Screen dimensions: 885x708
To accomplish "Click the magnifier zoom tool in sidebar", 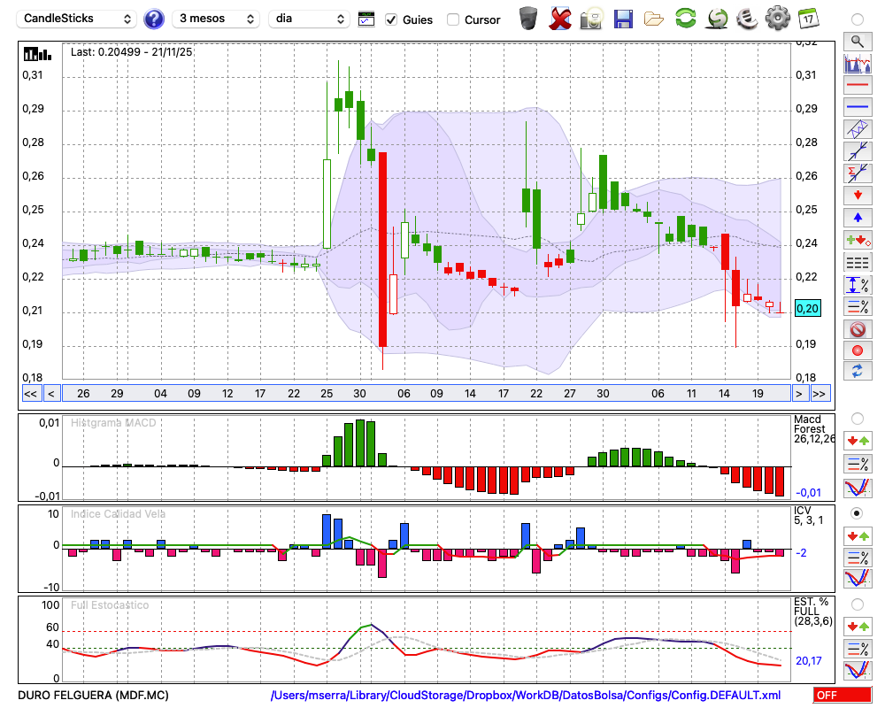I will (x=857, y=41).
